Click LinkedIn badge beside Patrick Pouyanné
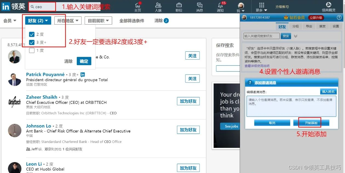This screenshot has height=173, width=345. point(83,75)
